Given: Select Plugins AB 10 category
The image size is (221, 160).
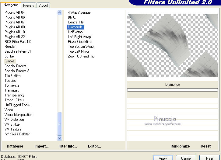Looking at the screenshot, I should pos(15,32).
